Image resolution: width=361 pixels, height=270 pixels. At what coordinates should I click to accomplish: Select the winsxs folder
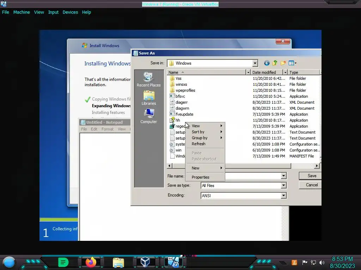tap(181, 84)
